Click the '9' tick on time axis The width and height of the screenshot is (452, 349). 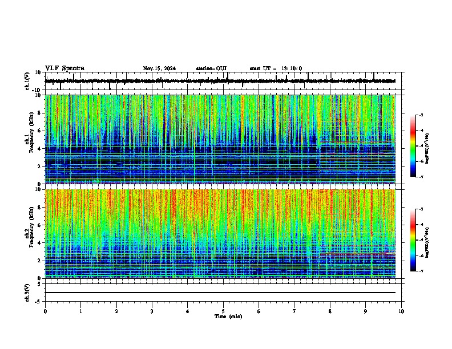[365, 311]
